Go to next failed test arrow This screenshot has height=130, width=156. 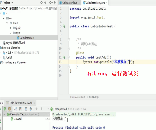click(41, 109)
